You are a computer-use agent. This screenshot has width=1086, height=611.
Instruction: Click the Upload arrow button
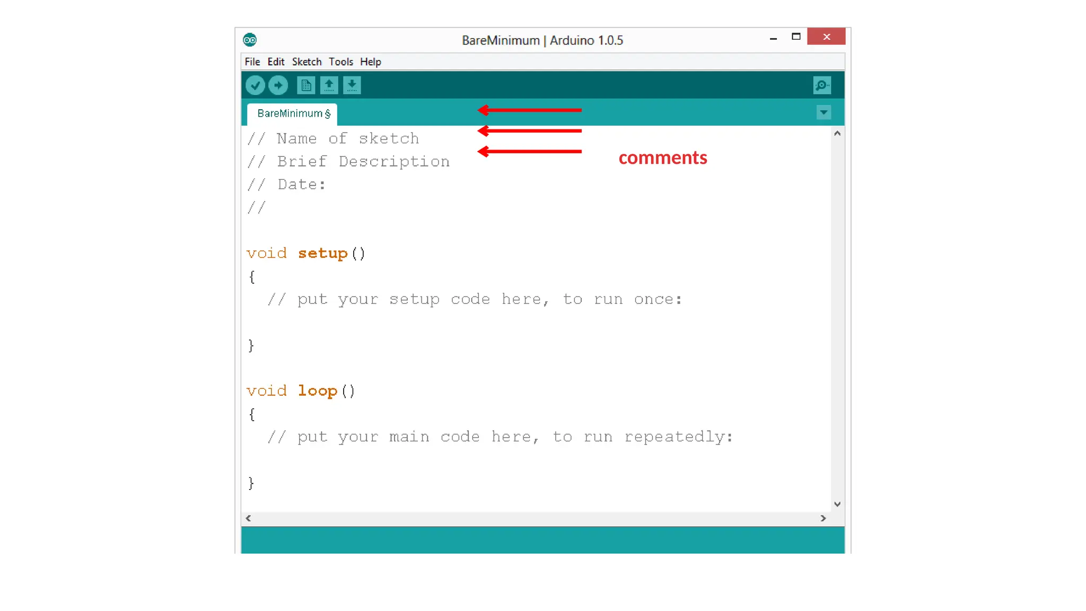pos(278,85)
